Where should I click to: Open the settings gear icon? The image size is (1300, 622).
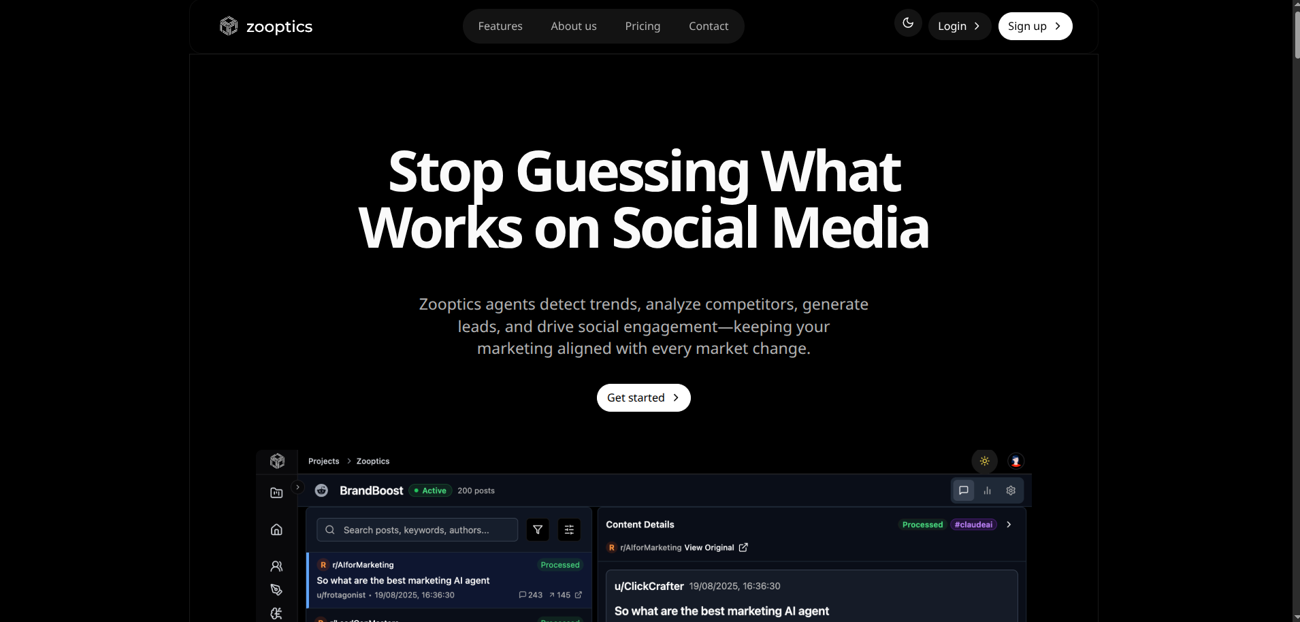pyautogui.click(x=1011, y=491)
